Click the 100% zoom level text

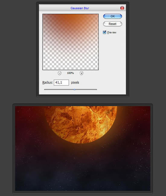pyautogui.click(x=70, y=73)
